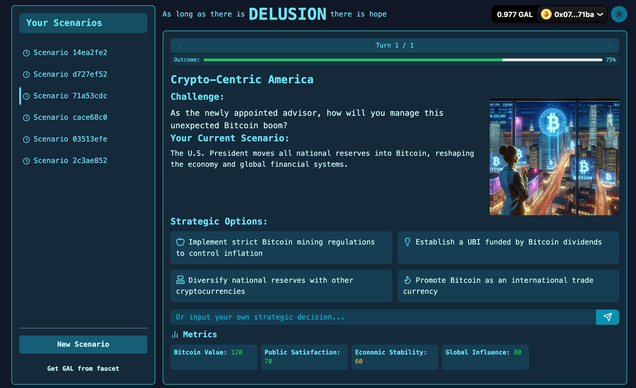636x388 pixels.
Task: Click the clock icon beside Scenario 14ea2fe2
Action: [x=26, y=53]
